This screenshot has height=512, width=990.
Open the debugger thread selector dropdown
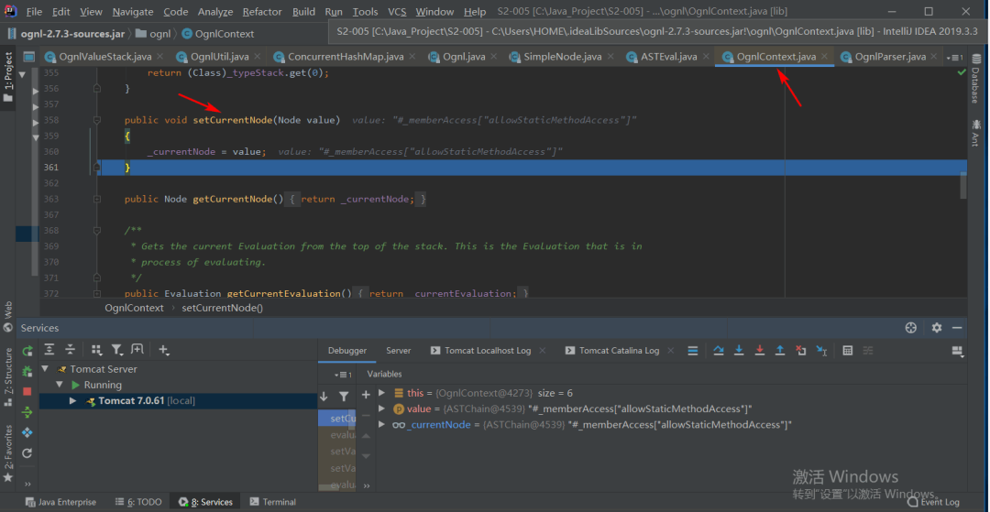[x=345, y=375]
